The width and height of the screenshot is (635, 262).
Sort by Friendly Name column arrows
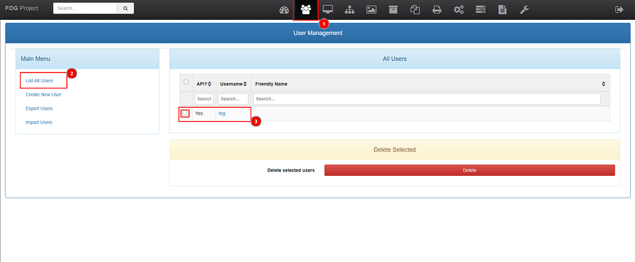click(x=603, y=84)
